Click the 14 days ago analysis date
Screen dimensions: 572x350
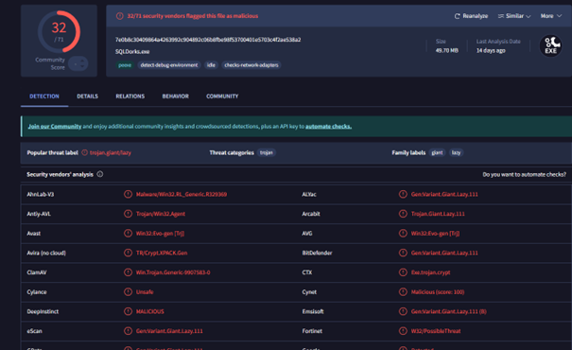pos(491,50)
